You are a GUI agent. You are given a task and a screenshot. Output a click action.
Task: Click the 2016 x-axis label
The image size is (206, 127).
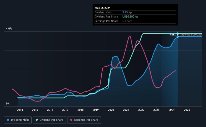pos(50,110)
